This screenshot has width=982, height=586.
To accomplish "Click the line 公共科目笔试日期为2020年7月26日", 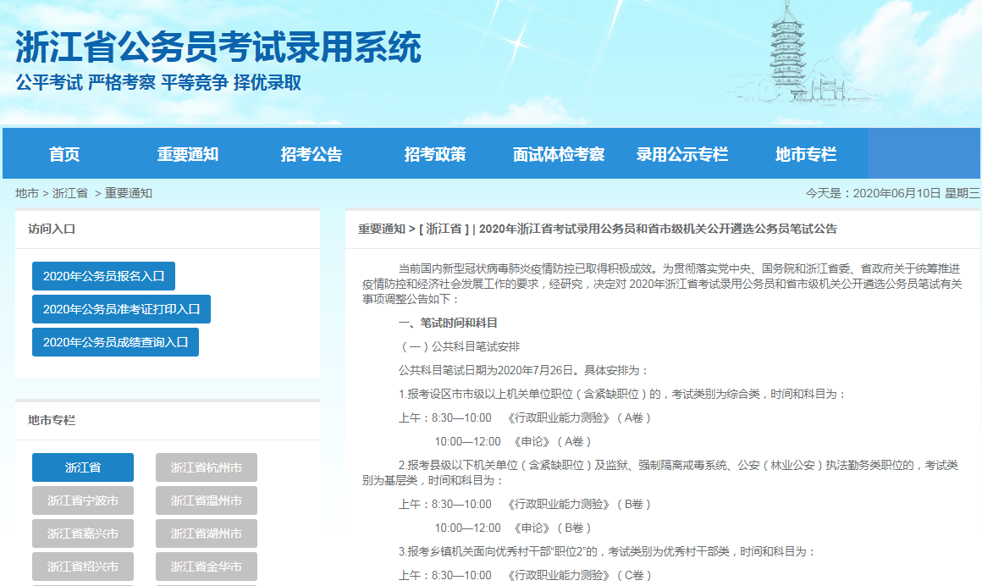I will pos(523,370).
